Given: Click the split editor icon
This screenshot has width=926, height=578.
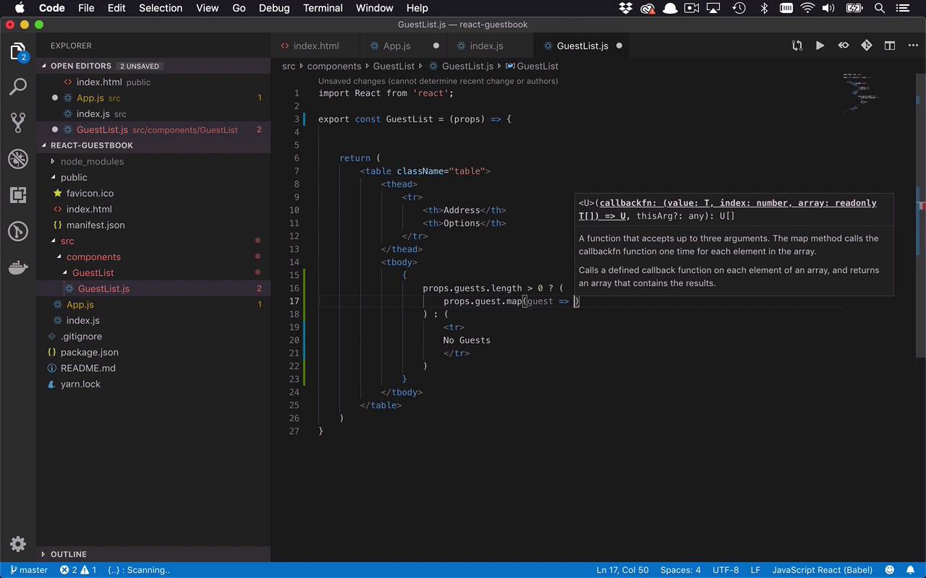Looking at the screenshot, I should pyautogui.click(x=890, y=46).
